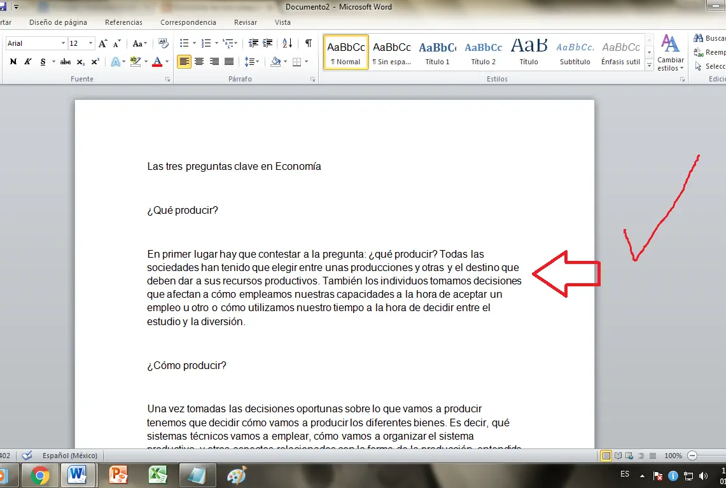
Task: Open font size dropdown showing 12
Action: point(91,43)
